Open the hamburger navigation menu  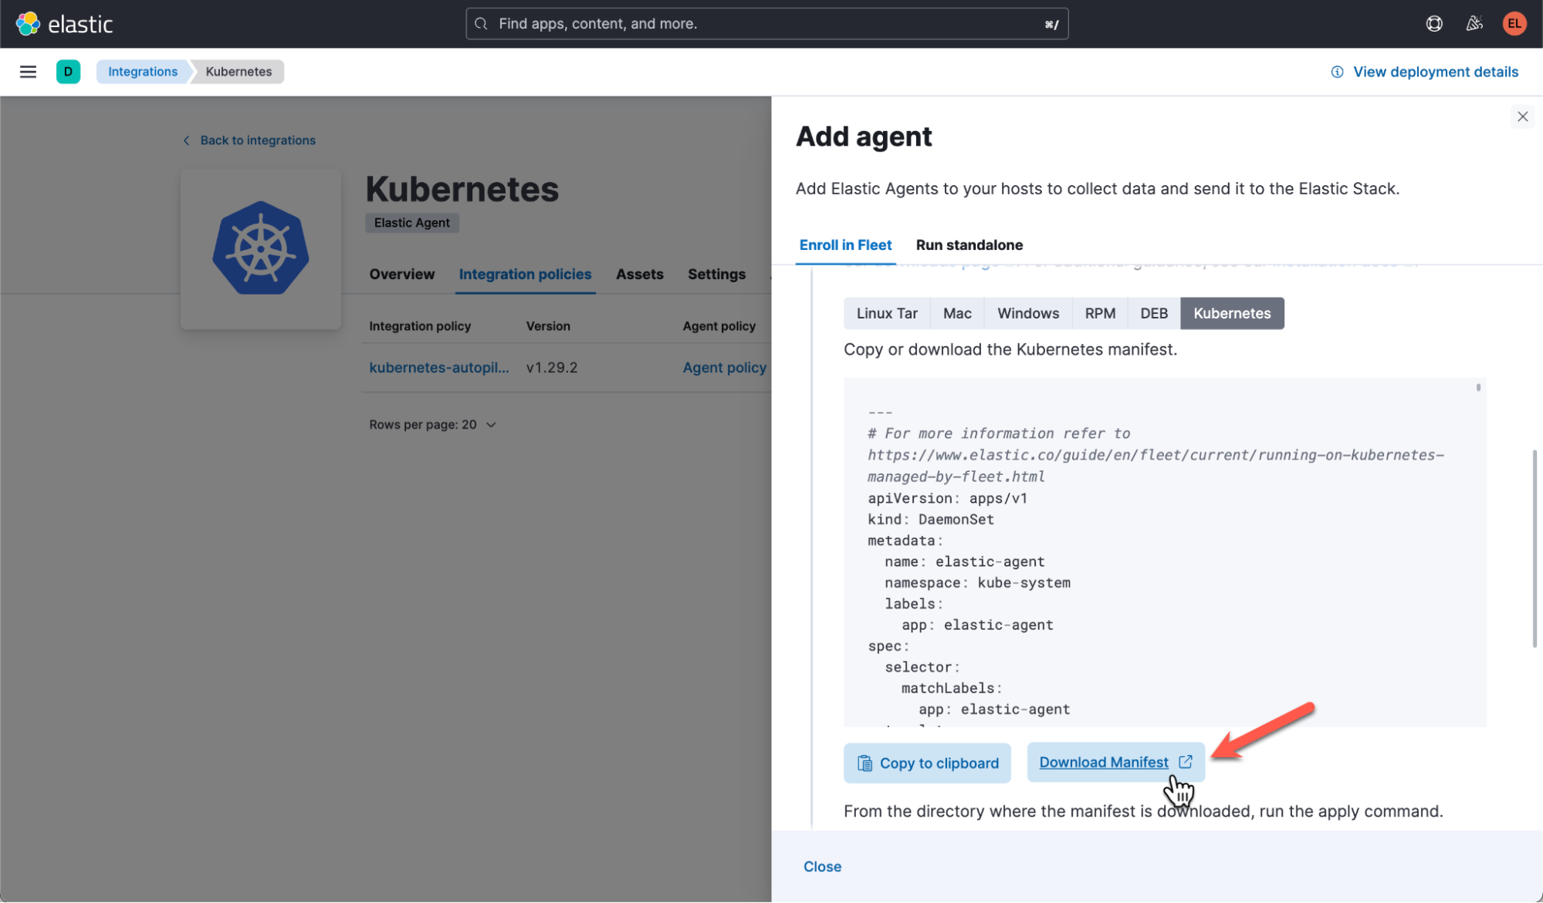click(x=28, y=71)
